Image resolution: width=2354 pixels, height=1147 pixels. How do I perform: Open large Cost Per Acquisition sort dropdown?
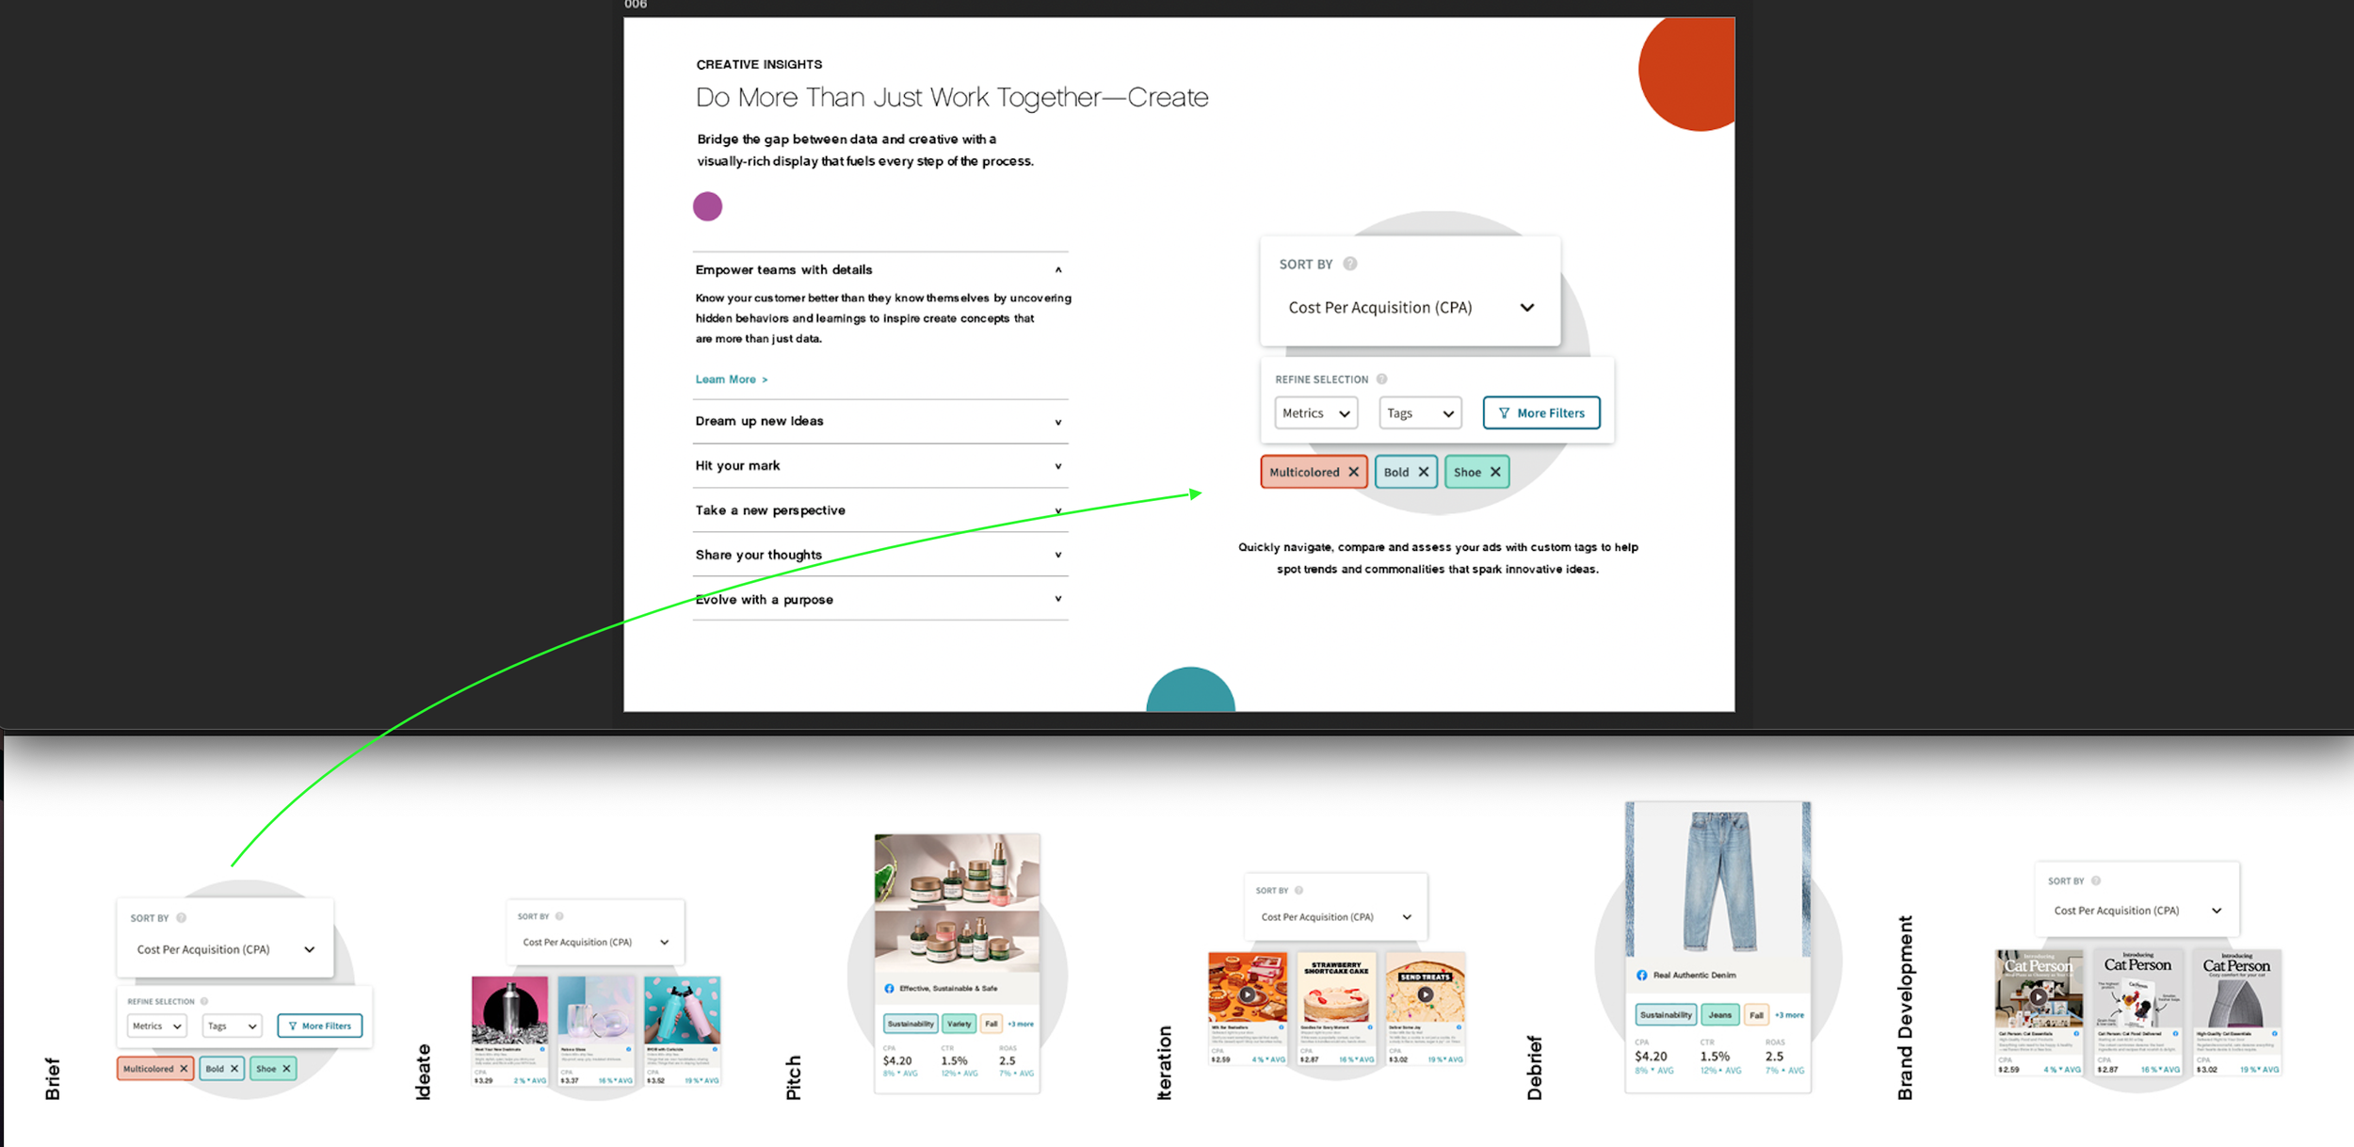click(x=1410, y=308)
